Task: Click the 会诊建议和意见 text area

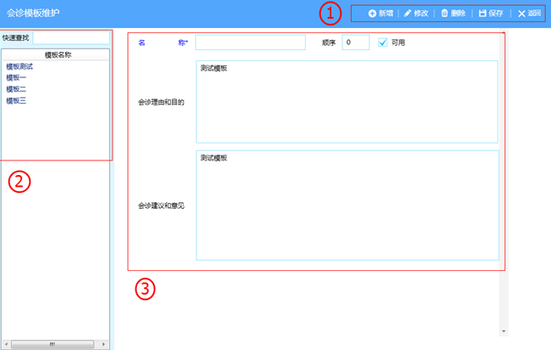Action: (347, 206)
